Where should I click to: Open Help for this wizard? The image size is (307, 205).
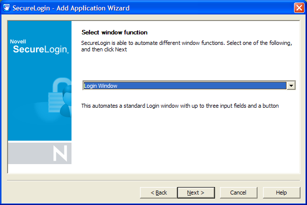tap(281, 193)
